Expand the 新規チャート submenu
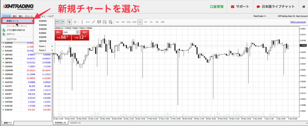This screenshot has width=308, height=126. point(18,21)
